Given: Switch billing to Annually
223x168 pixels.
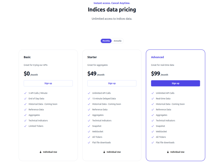Looking at the screenshot, I should (x=118, y=41).
